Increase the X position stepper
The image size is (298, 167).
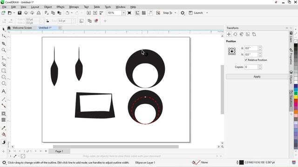[260, 47]
